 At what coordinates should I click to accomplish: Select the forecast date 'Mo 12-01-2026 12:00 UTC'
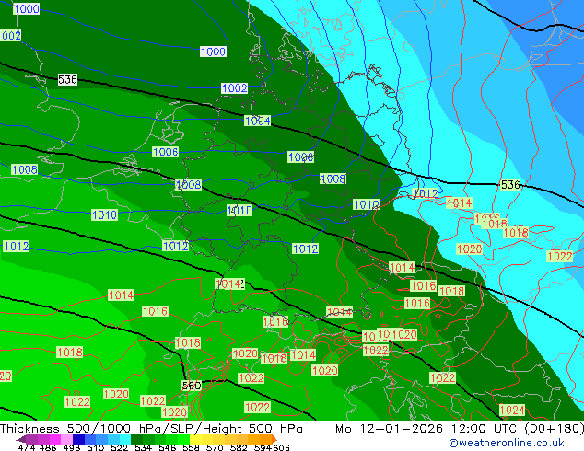click(428, 429)
